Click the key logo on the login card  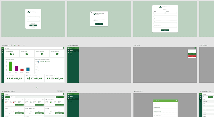29,12
